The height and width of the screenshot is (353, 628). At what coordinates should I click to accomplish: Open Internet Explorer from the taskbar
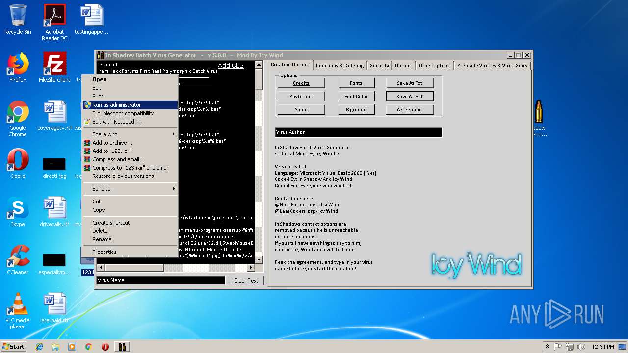39,347
